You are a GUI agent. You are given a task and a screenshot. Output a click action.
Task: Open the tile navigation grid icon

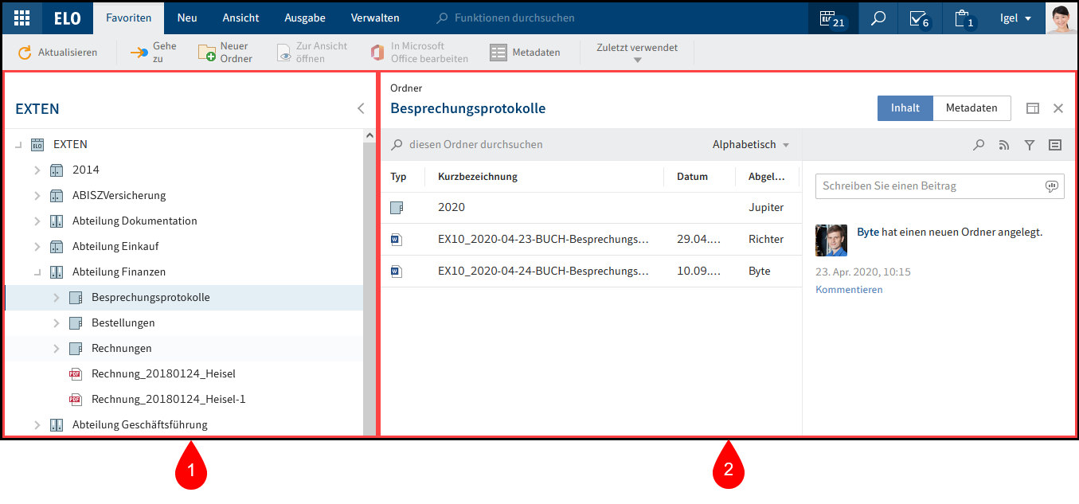22,18
